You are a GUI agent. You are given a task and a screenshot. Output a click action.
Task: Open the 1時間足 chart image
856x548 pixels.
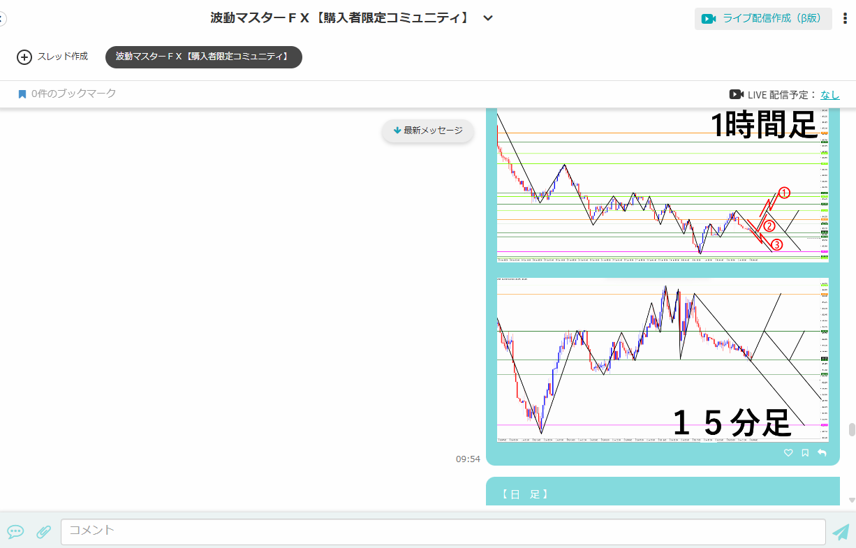(x=663, y=186)
